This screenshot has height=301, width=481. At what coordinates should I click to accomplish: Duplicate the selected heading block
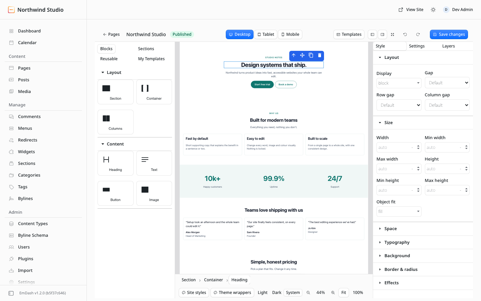pos(311,56)
